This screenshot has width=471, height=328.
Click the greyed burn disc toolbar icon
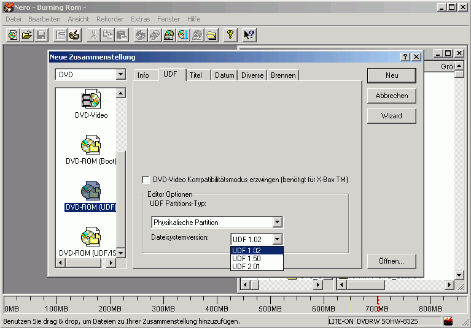tap(140, 35)
